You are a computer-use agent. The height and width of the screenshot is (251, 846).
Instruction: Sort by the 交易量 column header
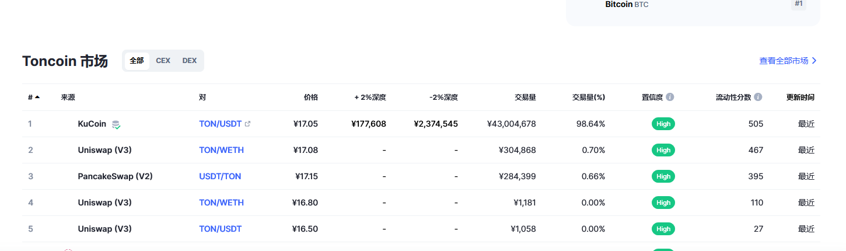pyautogui.click(x=525, y=97)
